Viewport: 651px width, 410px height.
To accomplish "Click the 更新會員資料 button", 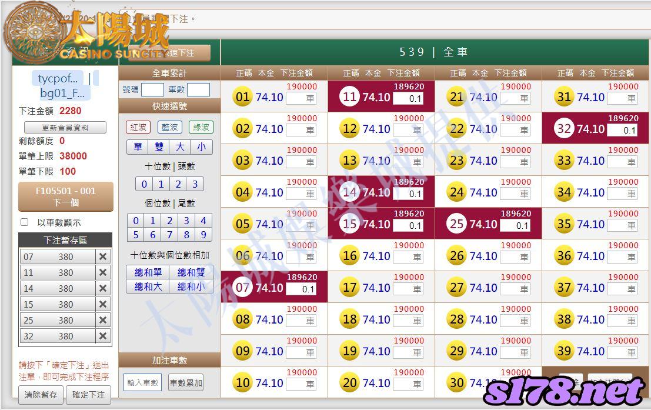I will [x=65, y=128].
